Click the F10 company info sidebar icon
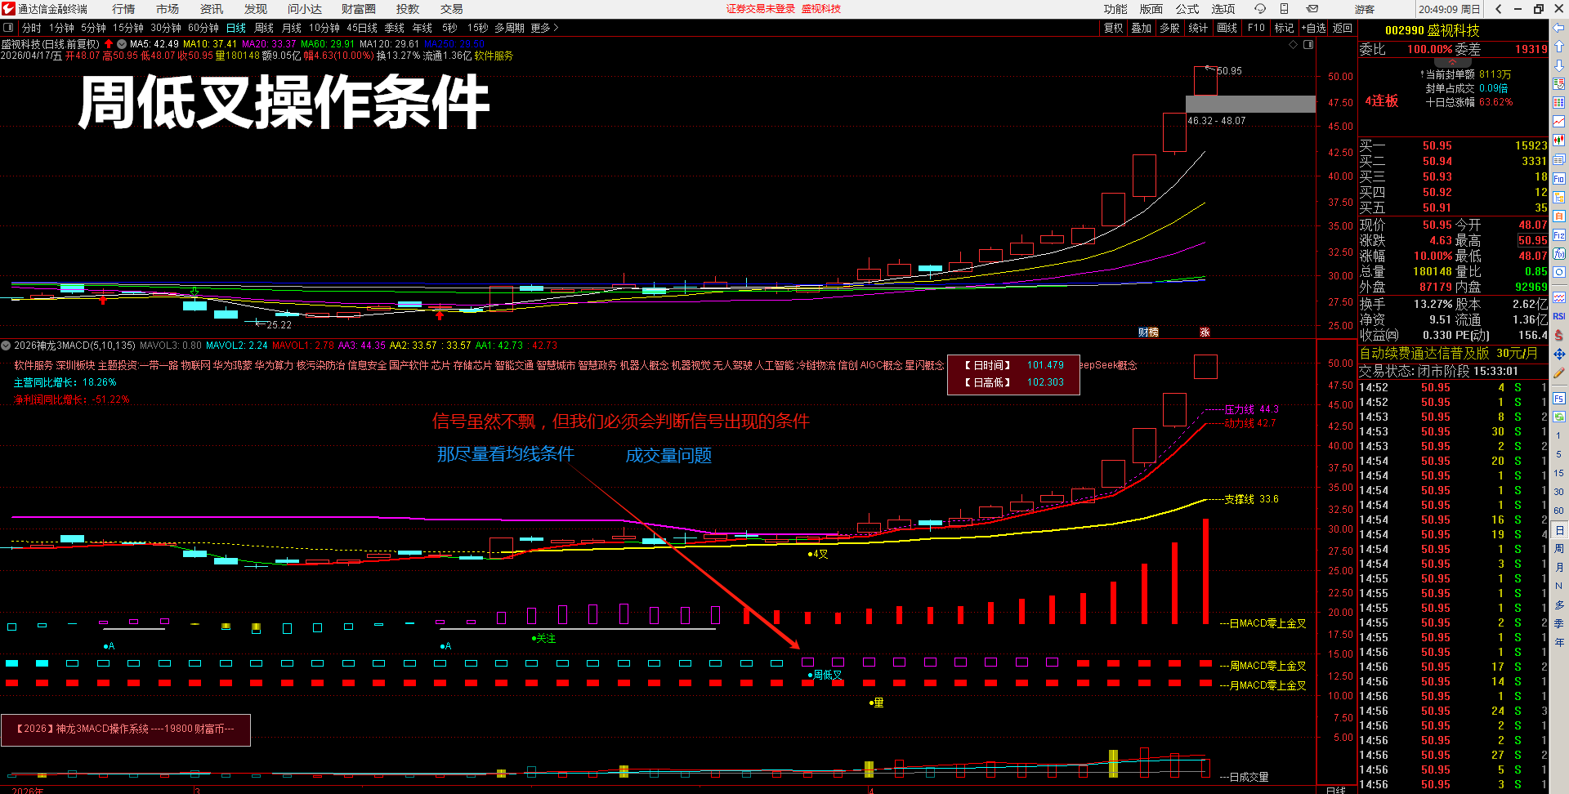The width and height of the screenshot is (1569, 794). click(1559, 178)
